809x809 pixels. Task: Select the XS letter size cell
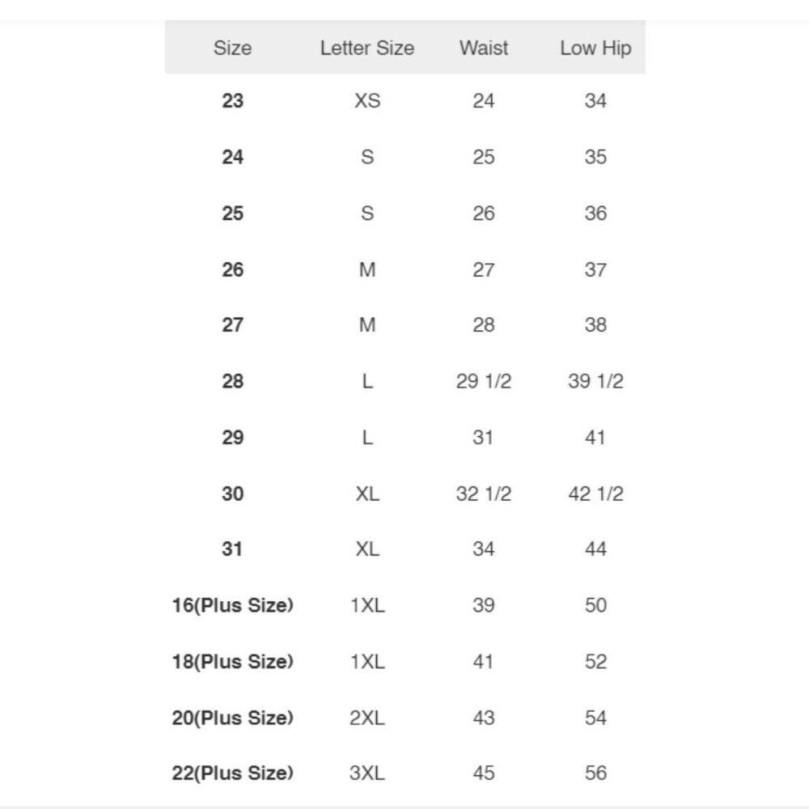tap(367, 100)
